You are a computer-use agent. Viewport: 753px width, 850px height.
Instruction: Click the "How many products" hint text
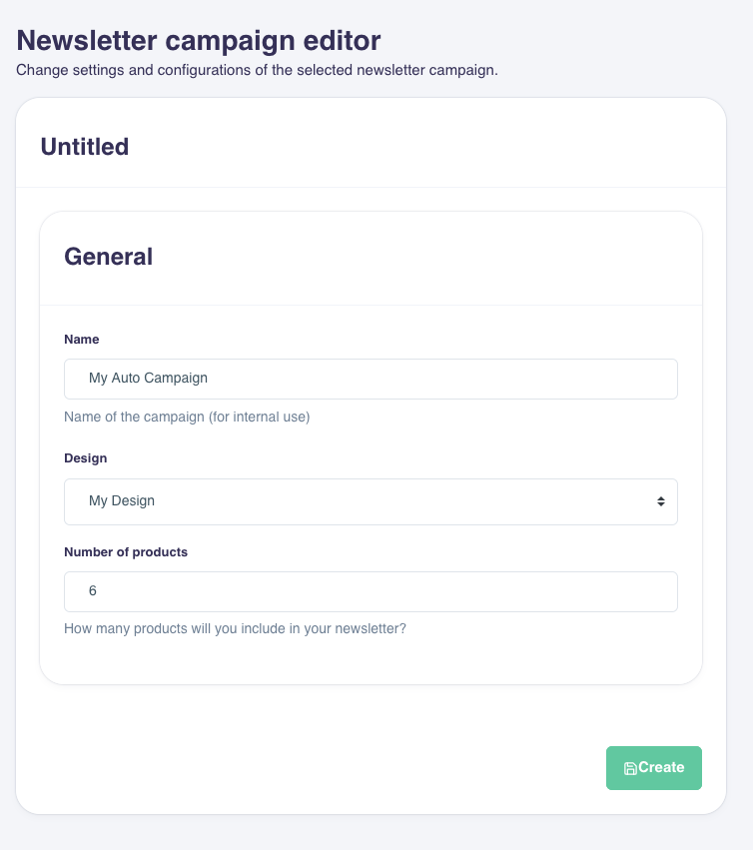(x=235, y=629)
